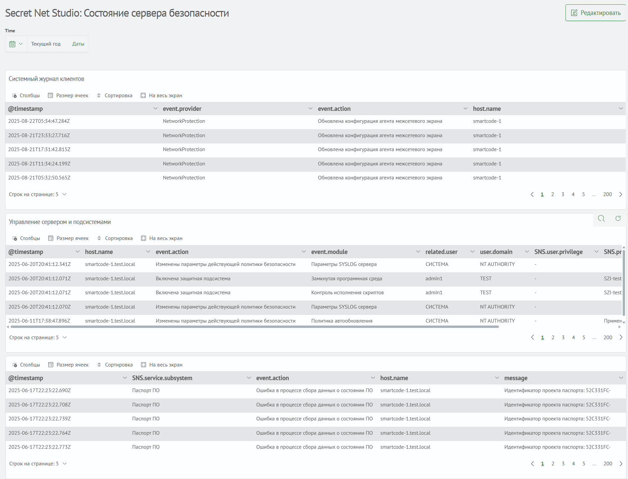
Task: Expand host.name column menu in second table
Action: [x=148, y=252]
